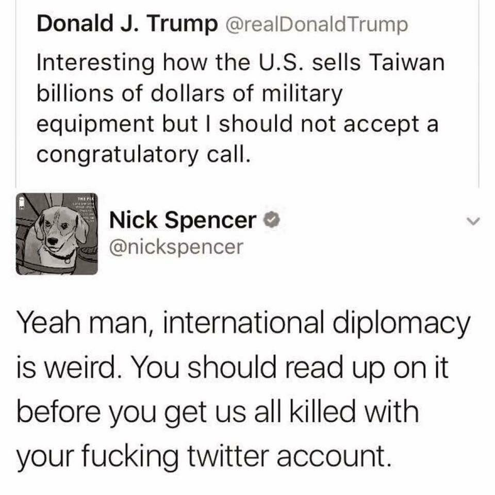
Task: Click the verified badge beside Nick Spencer
Action: (x=272, y=220)
